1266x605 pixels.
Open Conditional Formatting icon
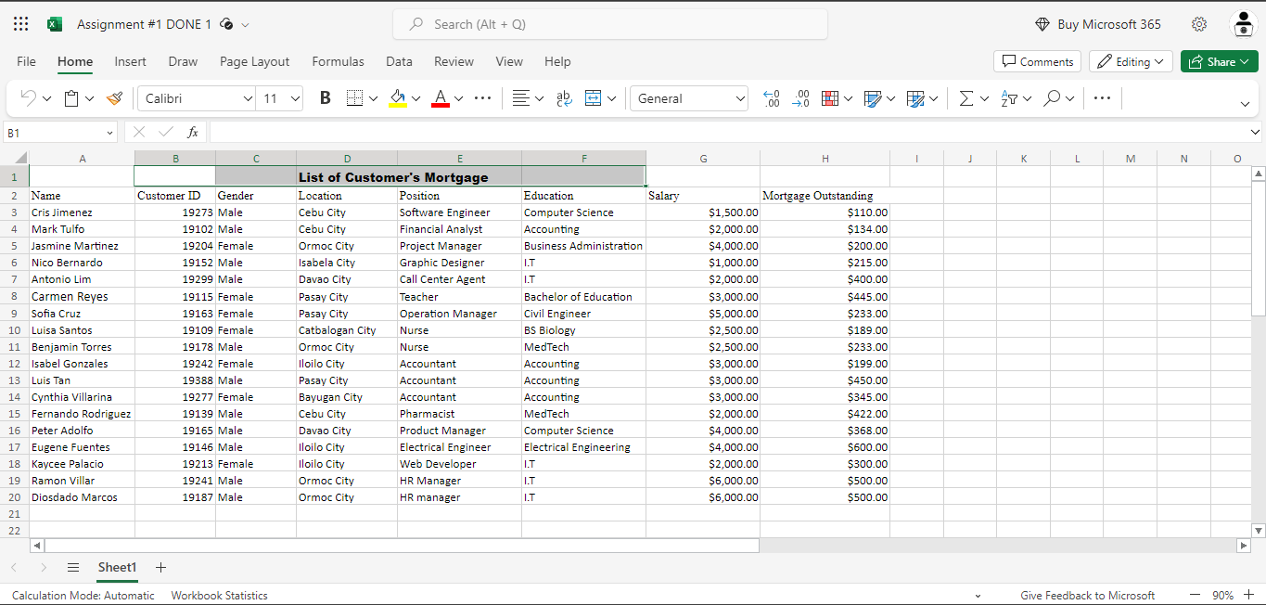click(x=830, y=98)
